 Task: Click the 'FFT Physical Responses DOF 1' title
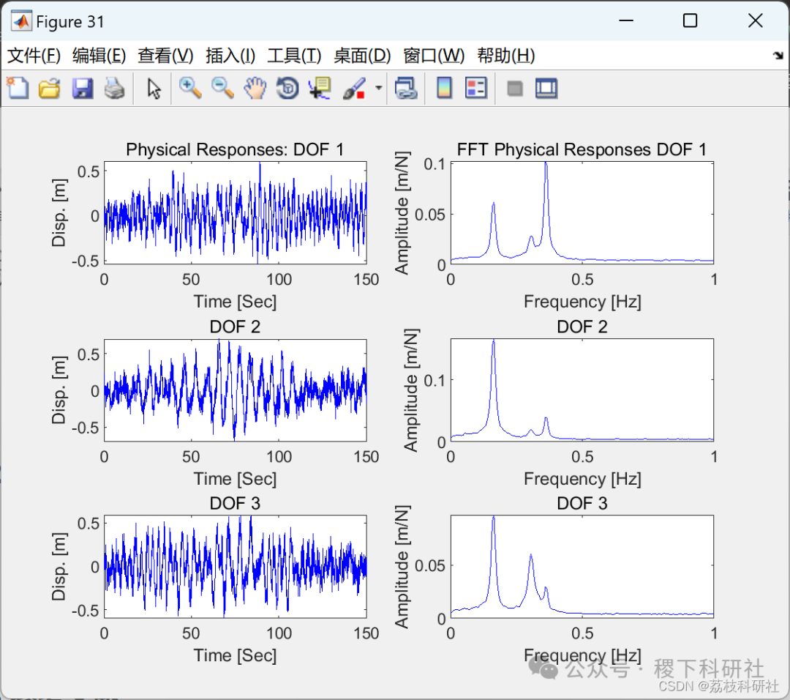coord(582,150)
